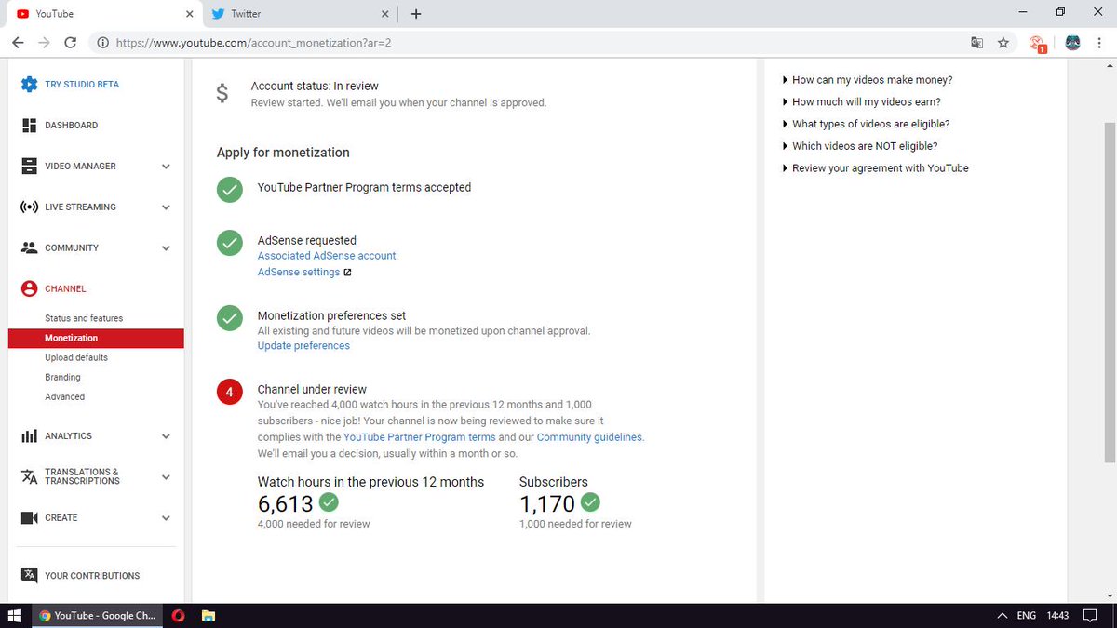Click the browser back arrow

pos(18,43)
